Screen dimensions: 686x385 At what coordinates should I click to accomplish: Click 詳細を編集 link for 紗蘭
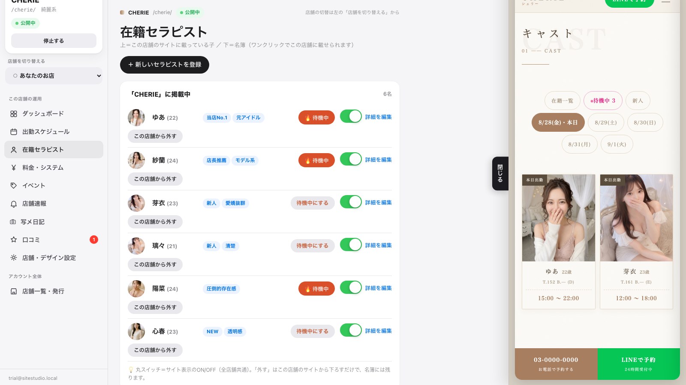pyautogui.click(x=379, y=160)
